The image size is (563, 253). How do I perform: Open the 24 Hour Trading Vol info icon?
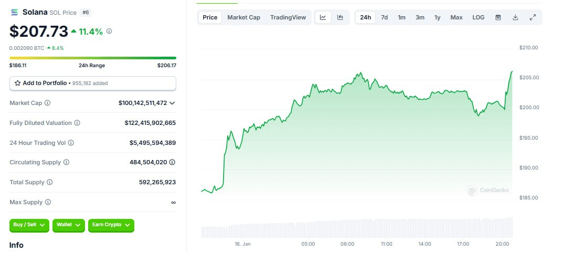[71, 143]
